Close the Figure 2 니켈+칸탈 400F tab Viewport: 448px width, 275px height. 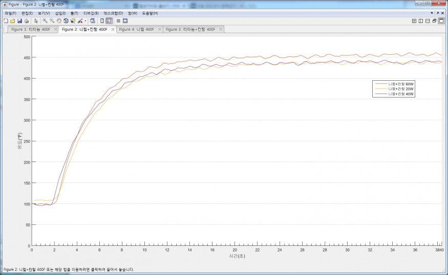pos(113,29)
